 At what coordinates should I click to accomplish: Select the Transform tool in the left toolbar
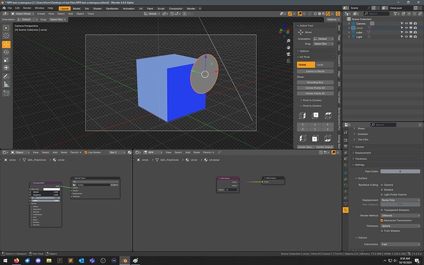click(x=6, y=68)
